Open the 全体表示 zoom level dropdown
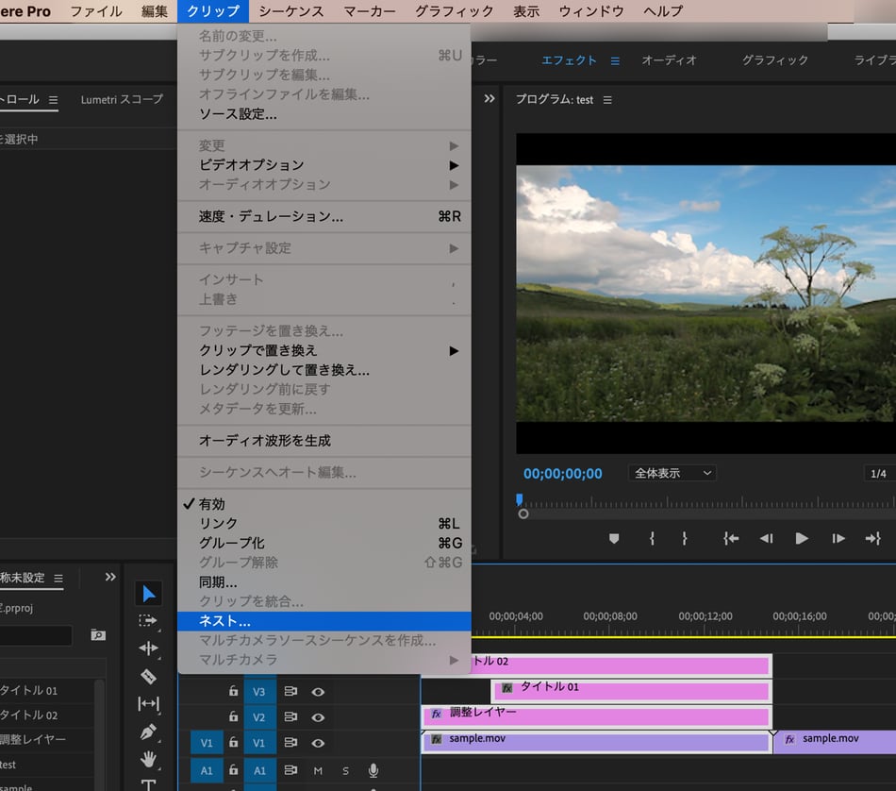This screenshot has height=791, width=896. [x=672, y=473]
